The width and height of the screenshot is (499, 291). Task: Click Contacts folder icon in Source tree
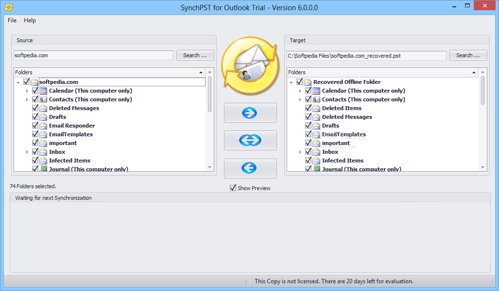(x=43, y=99)
